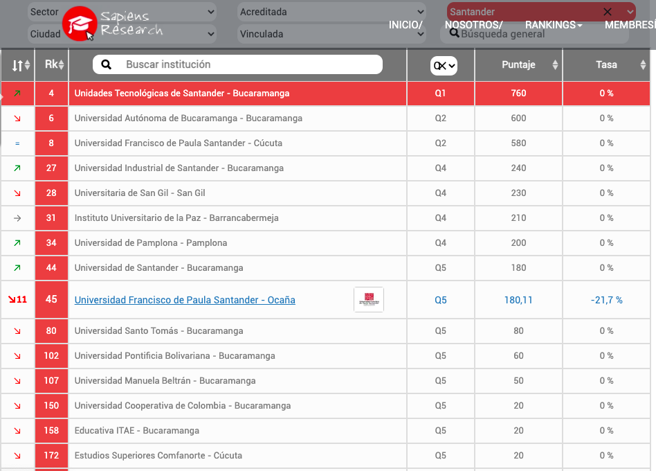This screenshot has width=656, height=471.
Task: Click rank number 102 cell
Action: pos(51,356)
